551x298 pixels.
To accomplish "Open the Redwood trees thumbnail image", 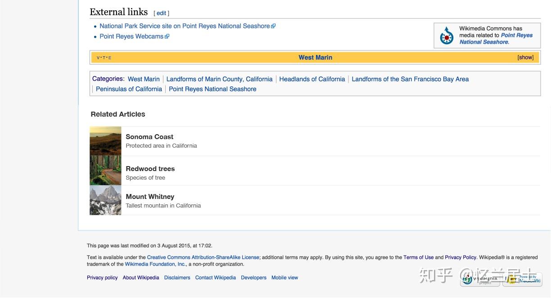I will (105, 171).
